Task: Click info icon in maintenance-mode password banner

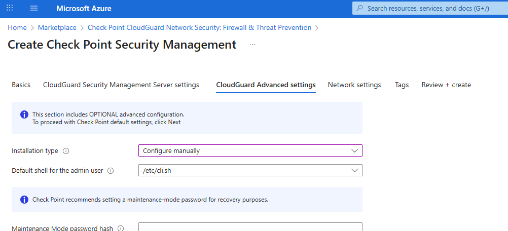Action: point(24,200)
